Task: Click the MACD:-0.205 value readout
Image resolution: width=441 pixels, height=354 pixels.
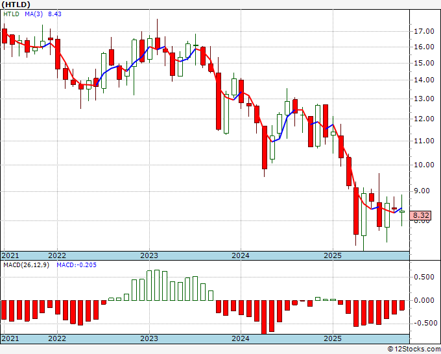Action: [x=77, y=265]
